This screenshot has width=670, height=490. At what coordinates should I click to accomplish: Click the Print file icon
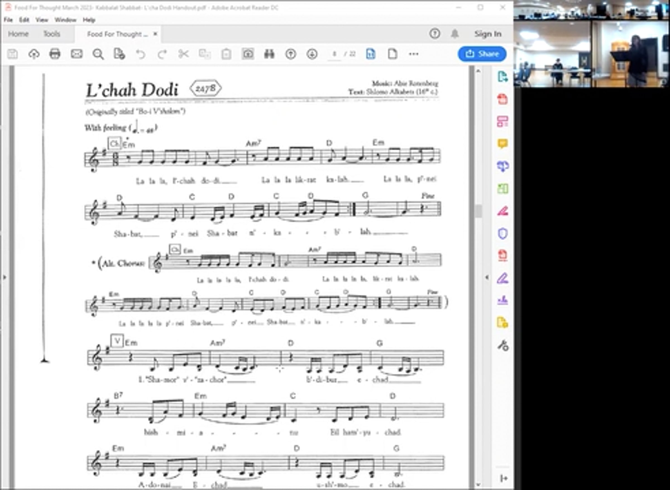point(55,54)
